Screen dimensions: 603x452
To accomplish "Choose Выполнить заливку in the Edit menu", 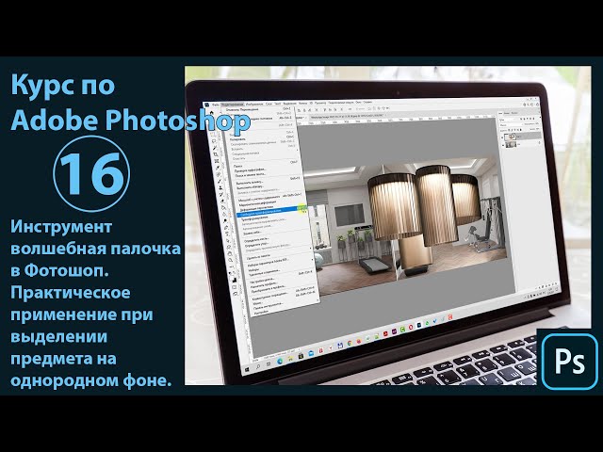I will coord(250,183).
